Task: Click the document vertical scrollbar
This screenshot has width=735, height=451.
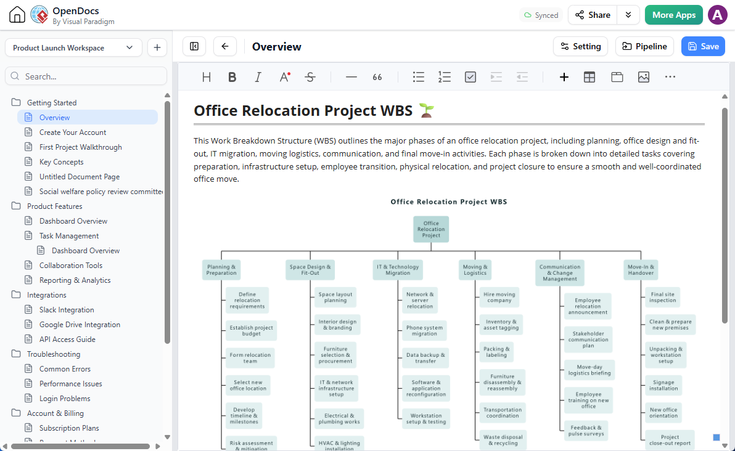Action: click(725, 216)
